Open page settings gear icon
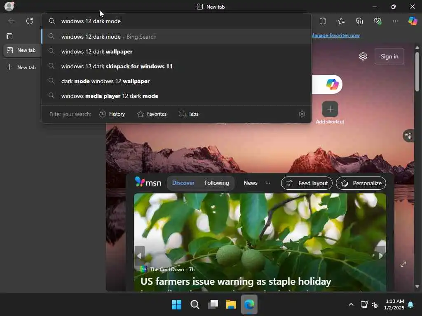The width and height of the screenshot is (422, 316). [363, 56]
